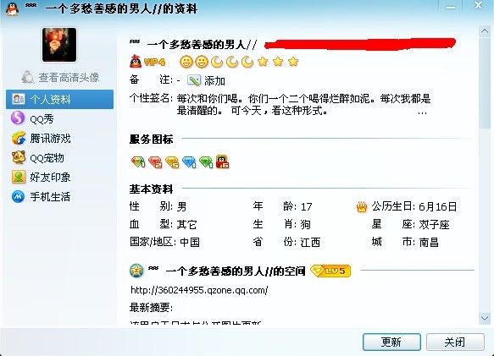Click the 添加 remark edit icon
This screenshot has height=356, width=494.
(194, 80)
